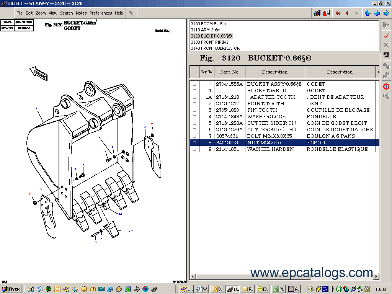Click the calculator quick launch icon
The image size is (392, 294).
101,289
